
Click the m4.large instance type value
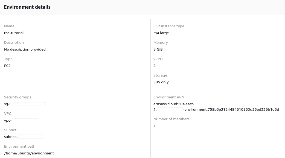pyautogui.click(x=161, y=33)
